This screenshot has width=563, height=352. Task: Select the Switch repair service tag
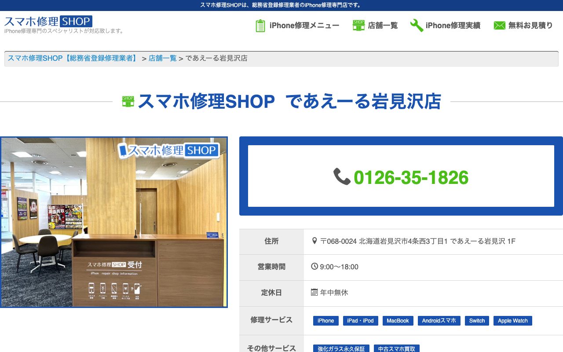tap(477, 321)
